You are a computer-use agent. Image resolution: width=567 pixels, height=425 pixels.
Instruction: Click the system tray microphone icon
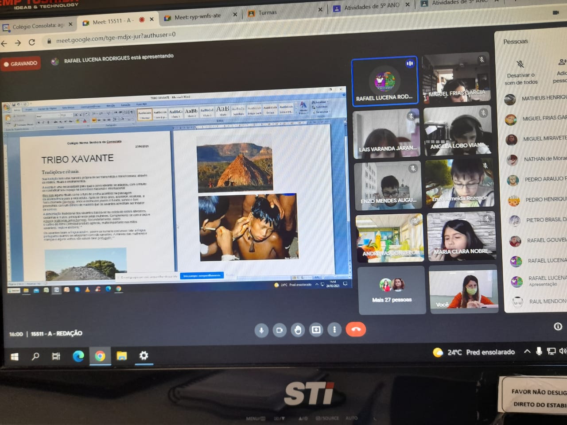(x=539, y=352)
